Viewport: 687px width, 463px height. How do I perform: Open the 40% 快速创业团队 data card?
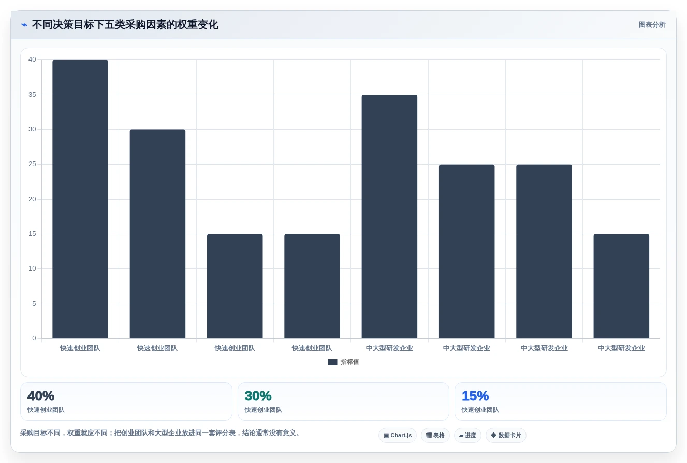(x=126, y=401)
